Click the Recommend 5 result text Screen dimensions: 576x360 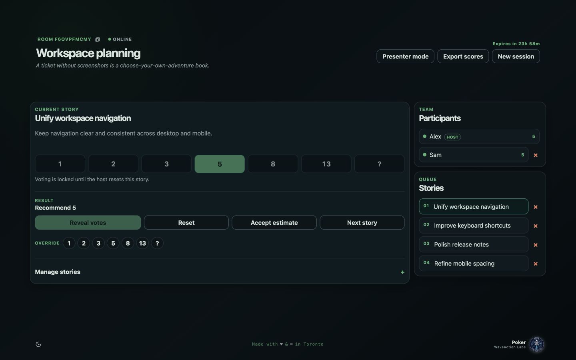click(x=55, y=208)
